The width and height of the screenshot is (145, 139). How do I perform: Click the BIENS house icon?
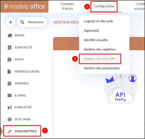[x=10, y=35]
